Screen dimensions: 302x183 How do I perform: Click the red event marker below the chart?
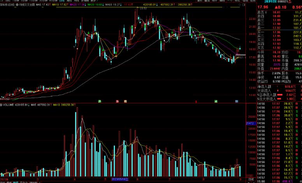tap(117, 101)
